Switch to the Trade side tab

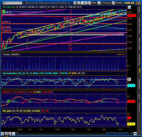(140, 10)
